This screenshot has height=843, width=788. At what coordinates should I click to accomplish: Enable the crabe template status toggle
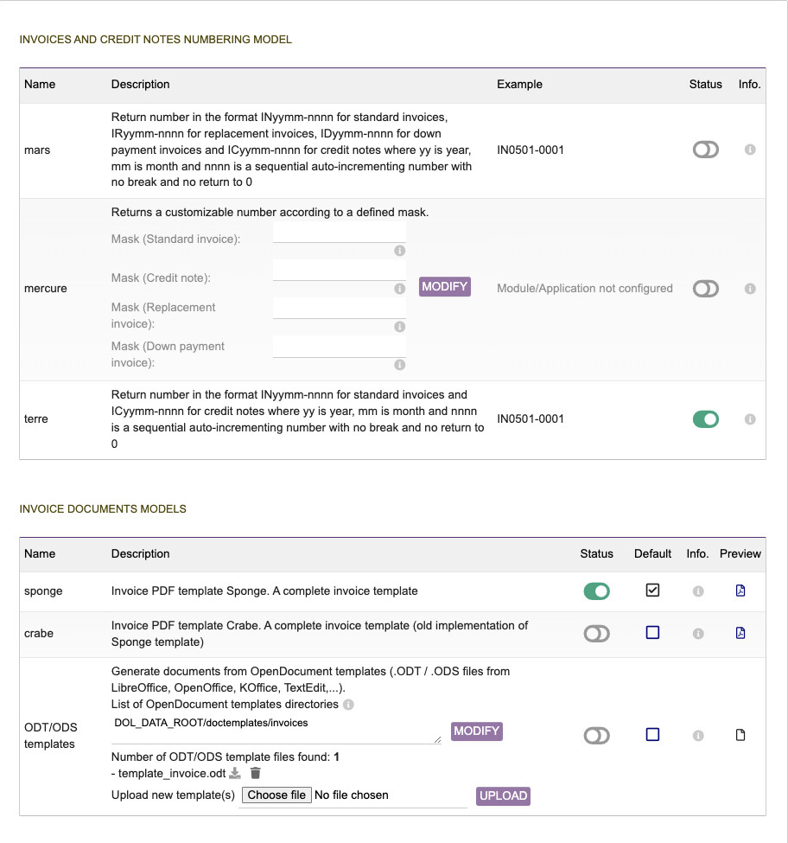tap(596, 634)
